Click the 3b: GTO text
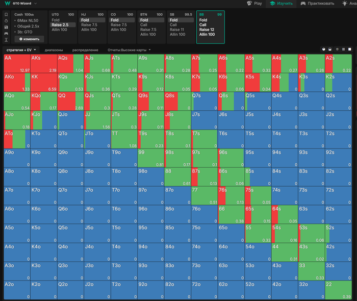This screenshot has width=357, height=301. pos(25,32)
